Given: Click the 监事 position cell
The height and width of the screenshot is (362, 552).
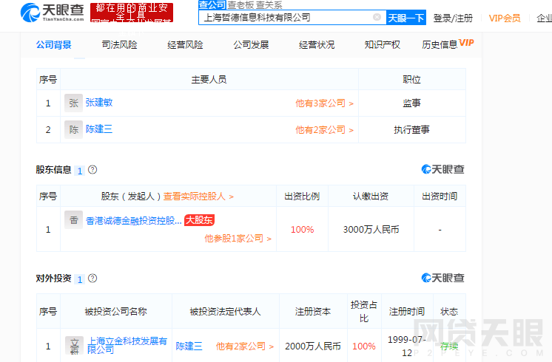Looking at the screenshot, I should point(412,103).
